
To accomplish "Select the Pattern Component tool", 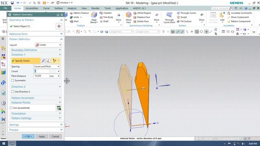I will (239, 21).
